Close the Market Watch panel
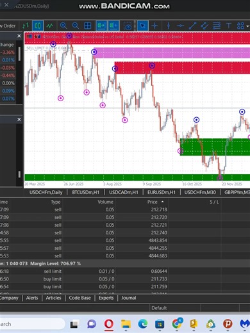This screenshot has height=333, width=250. [19, 36]
